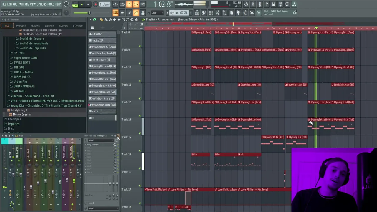Toggle overdub recording icon
The image size is (377, 212).
(136, 4)
